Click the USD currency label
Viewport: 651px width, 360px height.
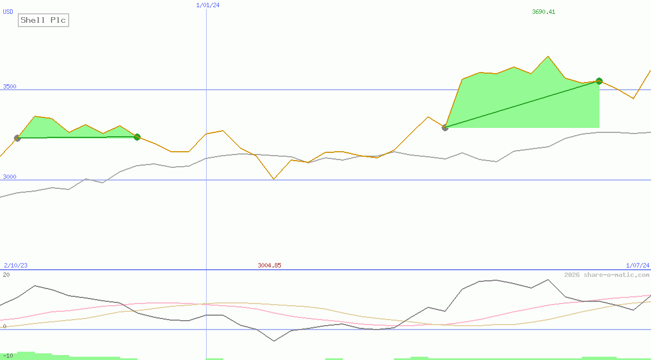[x=8, y=12]
